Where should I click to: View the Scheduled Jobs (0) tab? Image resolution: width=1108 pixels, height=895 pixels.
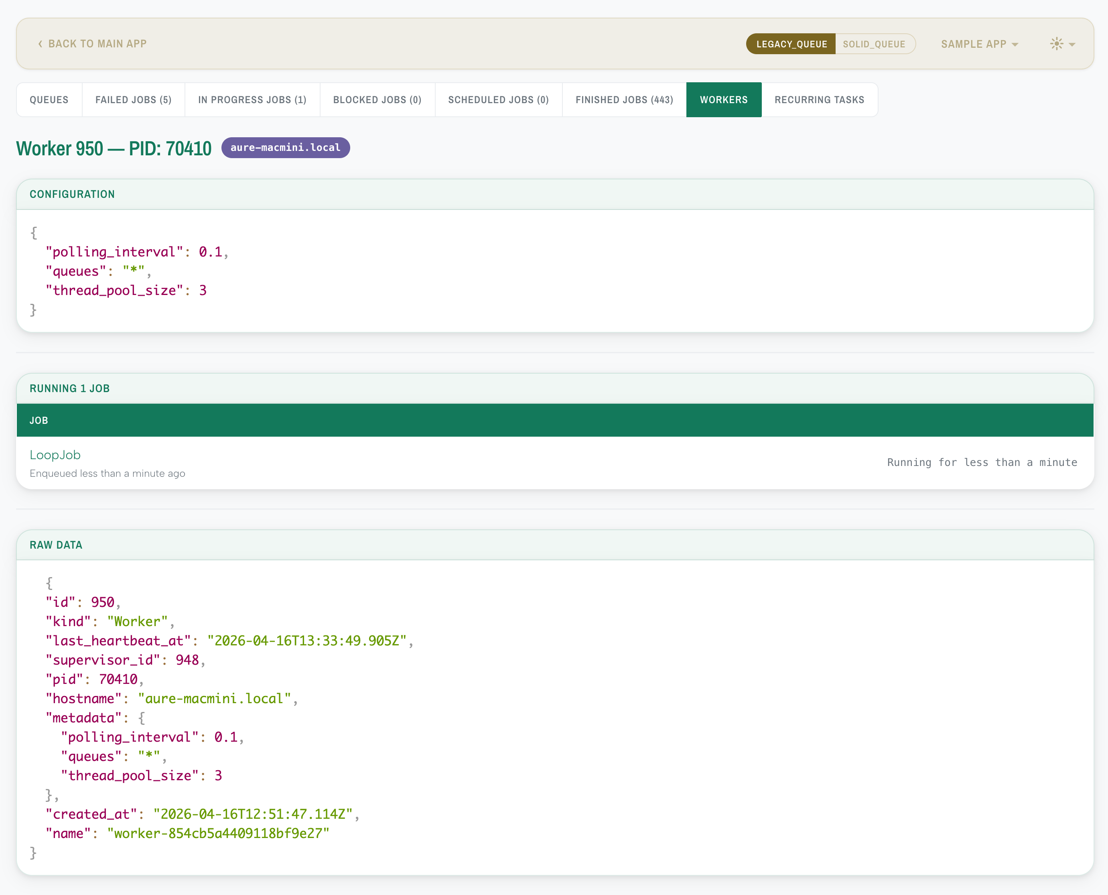click(498, 100)
